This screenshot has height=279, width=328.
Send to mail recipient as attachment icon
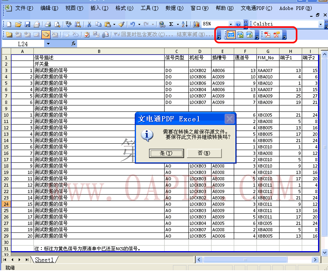[x=105, y=35]
